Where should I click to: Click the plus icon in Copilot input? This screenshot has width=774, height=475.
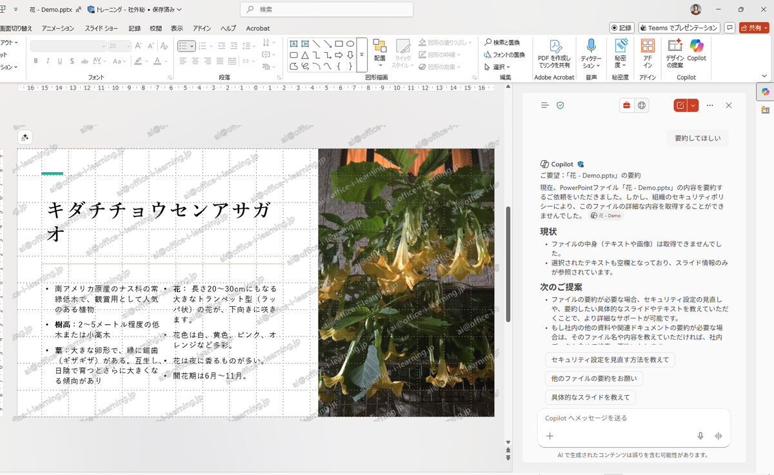point(550,436)
